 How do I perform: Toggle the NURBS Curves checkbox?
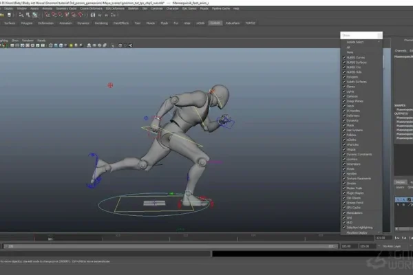pyautogui.click(x=344, y=57)
